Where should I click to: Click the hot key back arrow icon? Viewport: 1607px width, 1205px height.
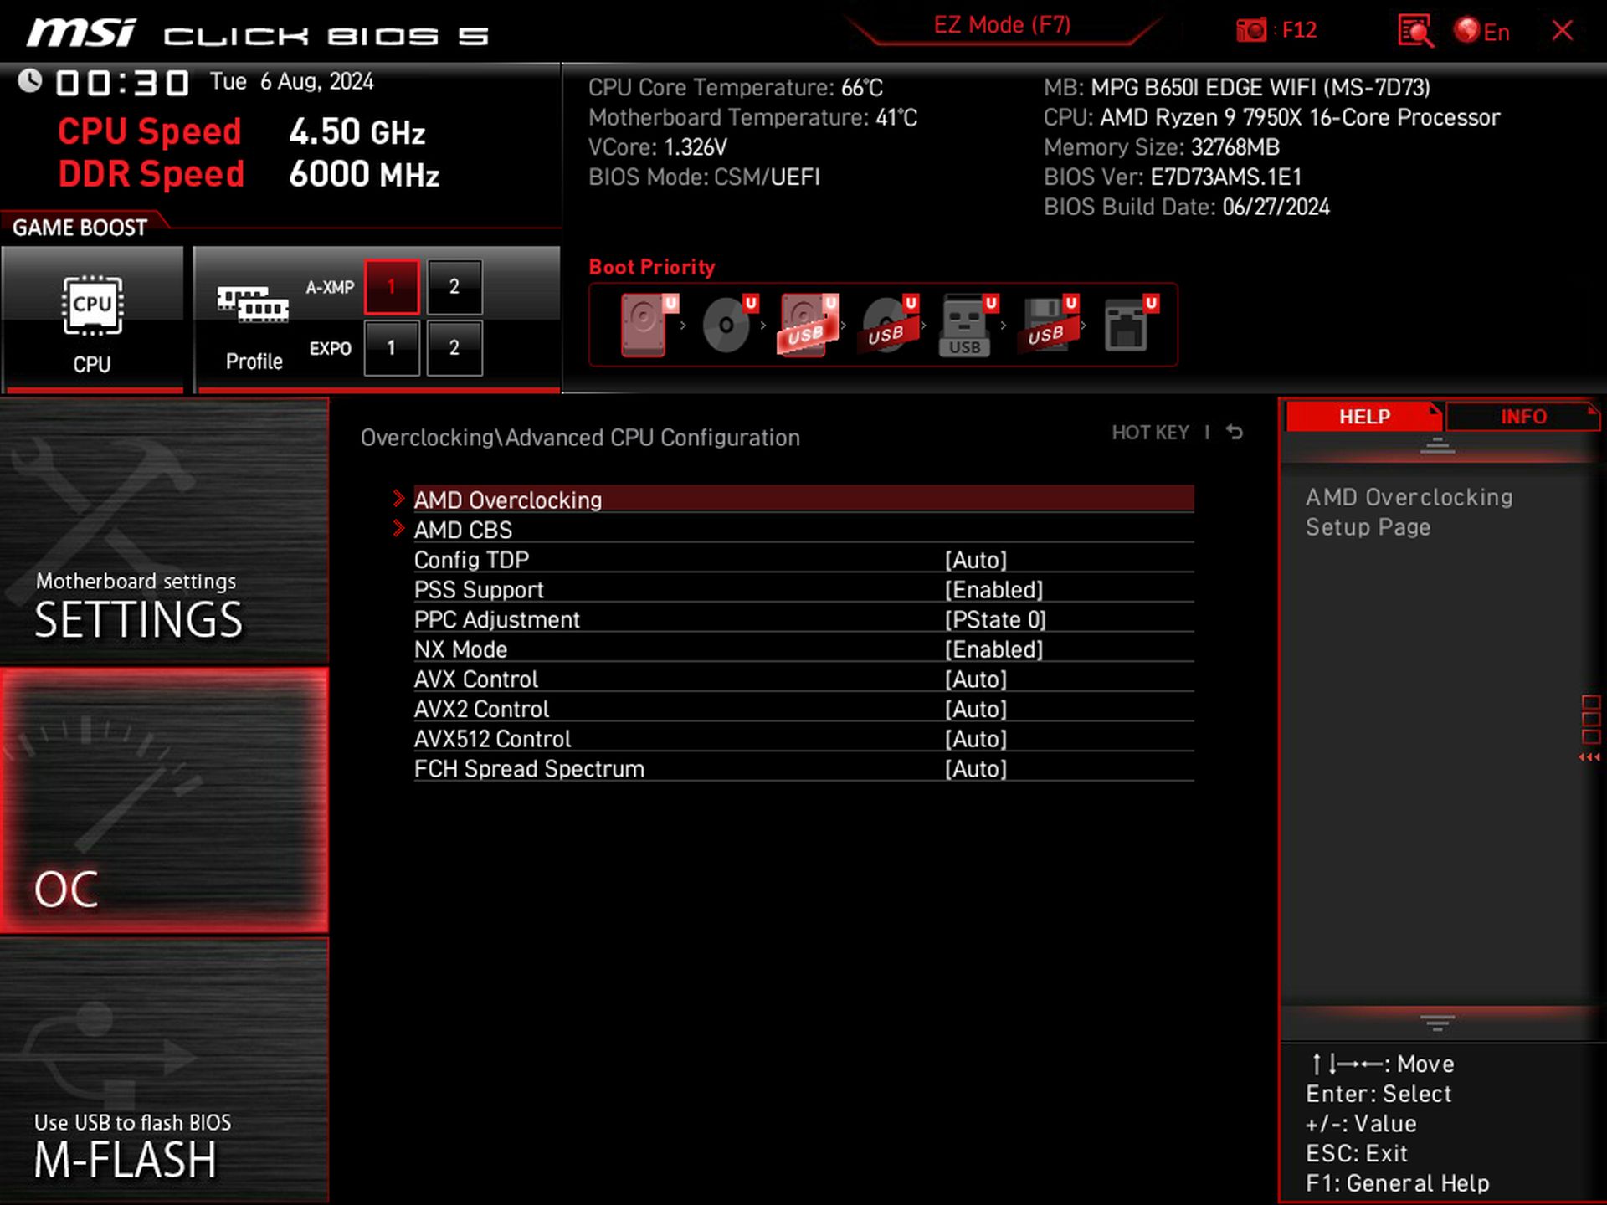point(1235,433)
